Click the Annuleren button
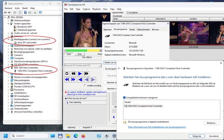224x140 pixels. [214, 136]
